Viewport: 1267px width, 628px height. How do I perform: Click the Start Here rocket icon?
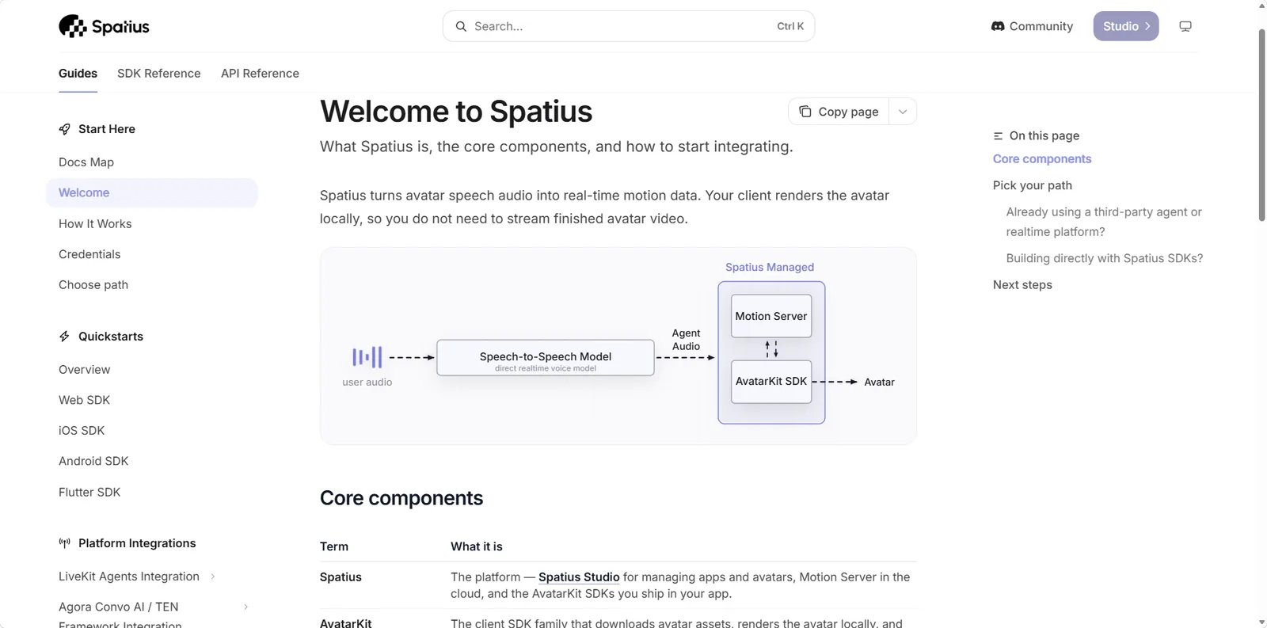(65, 129)
